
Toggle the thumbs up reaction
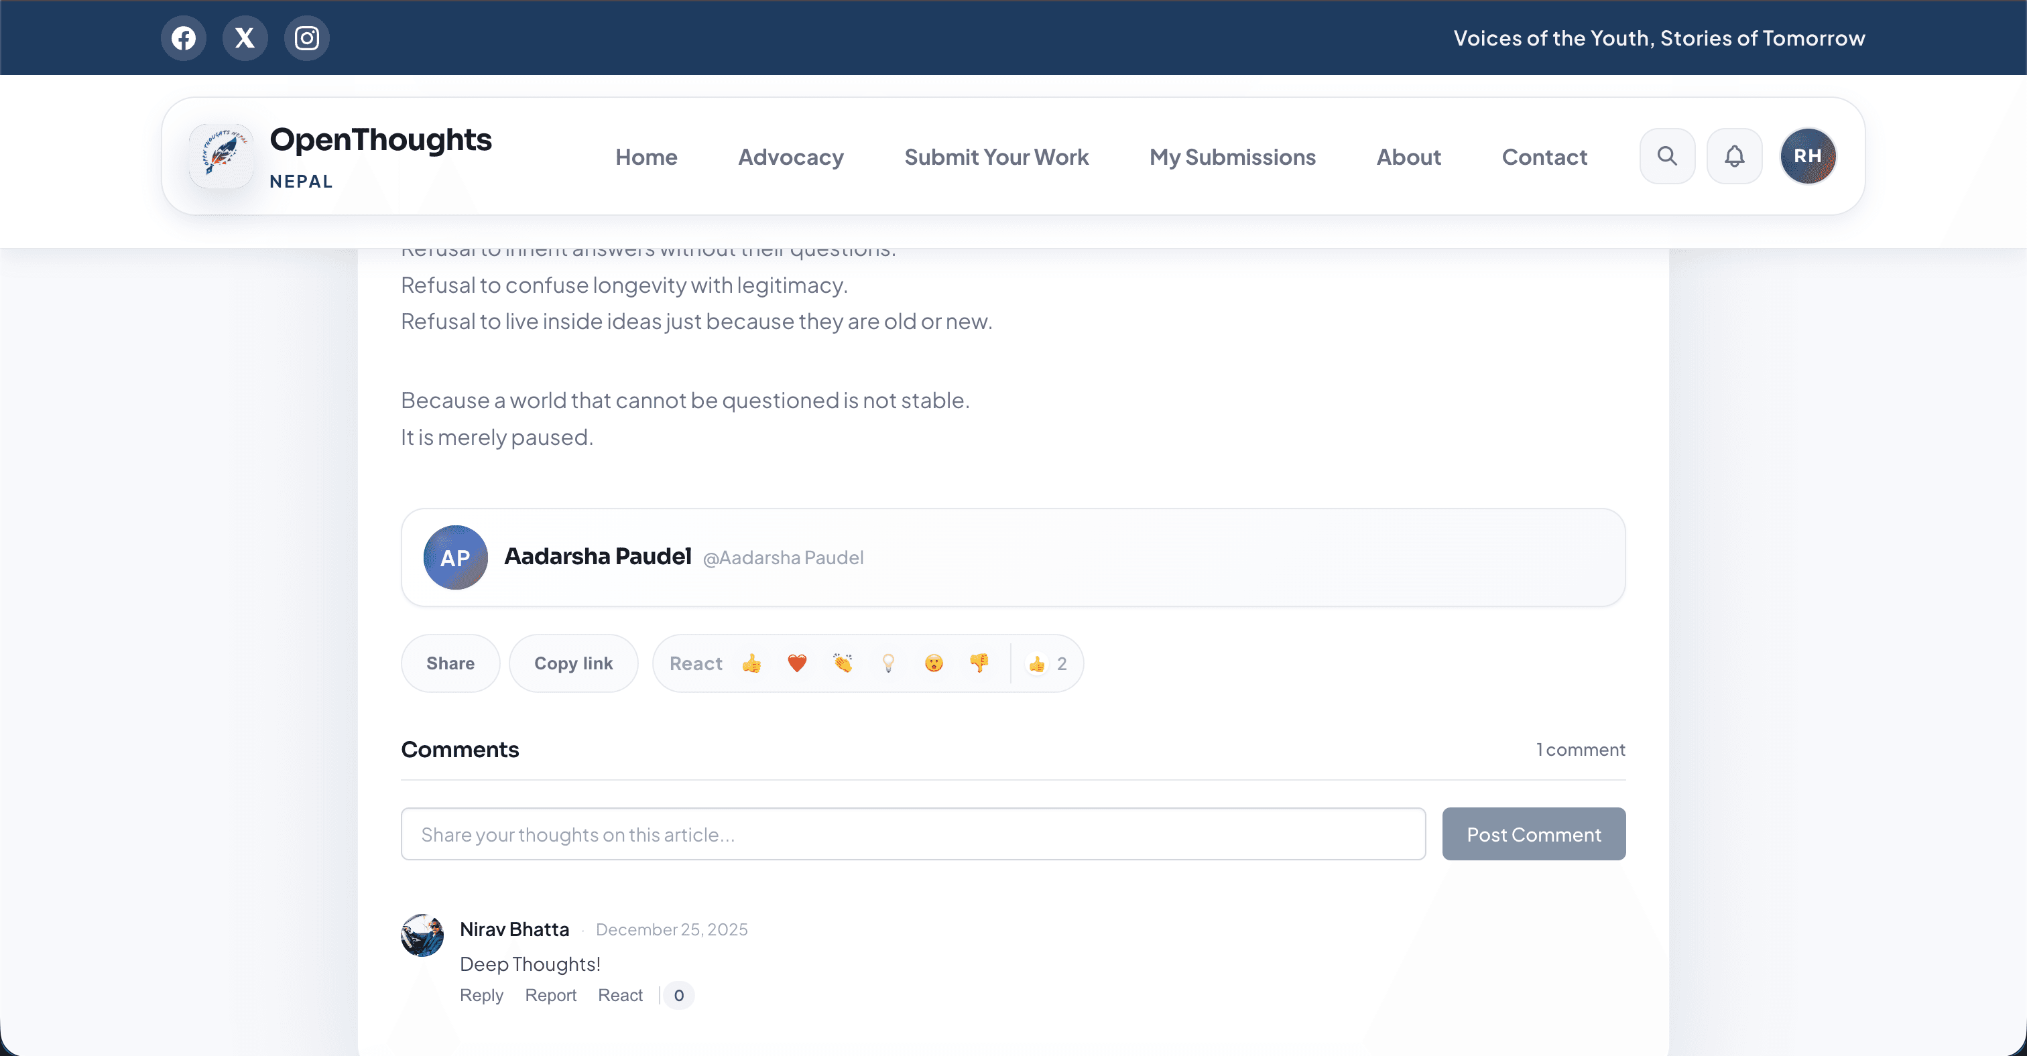pyautogui.click(x=751, y=663)
